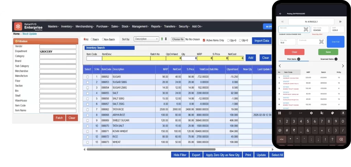Viewport: 351px width, 167px height.
Task: Tap the back arrow in phone Picking header
Action: coord(280,14)
